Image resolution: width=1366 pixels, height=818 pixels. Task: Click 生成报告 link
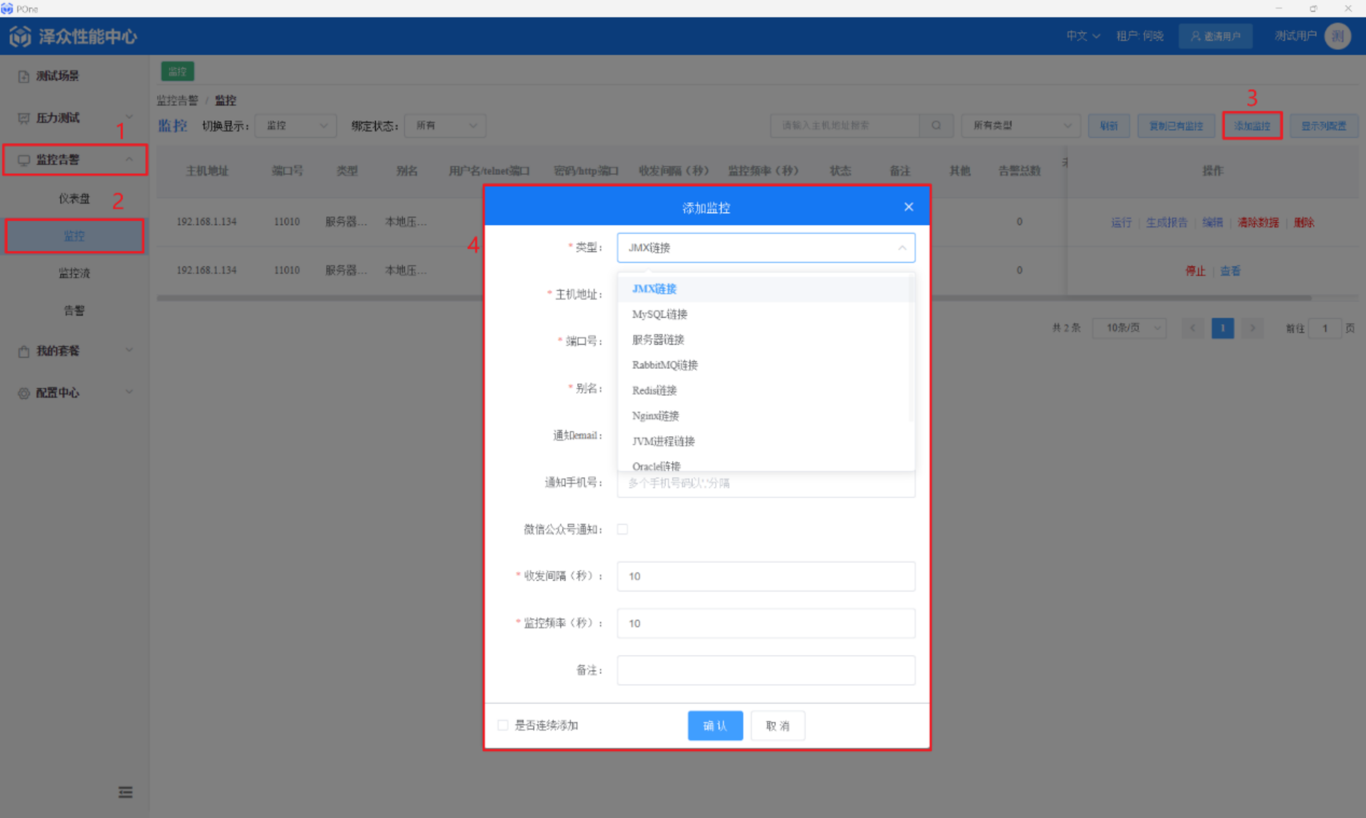tap(1167, 223)
